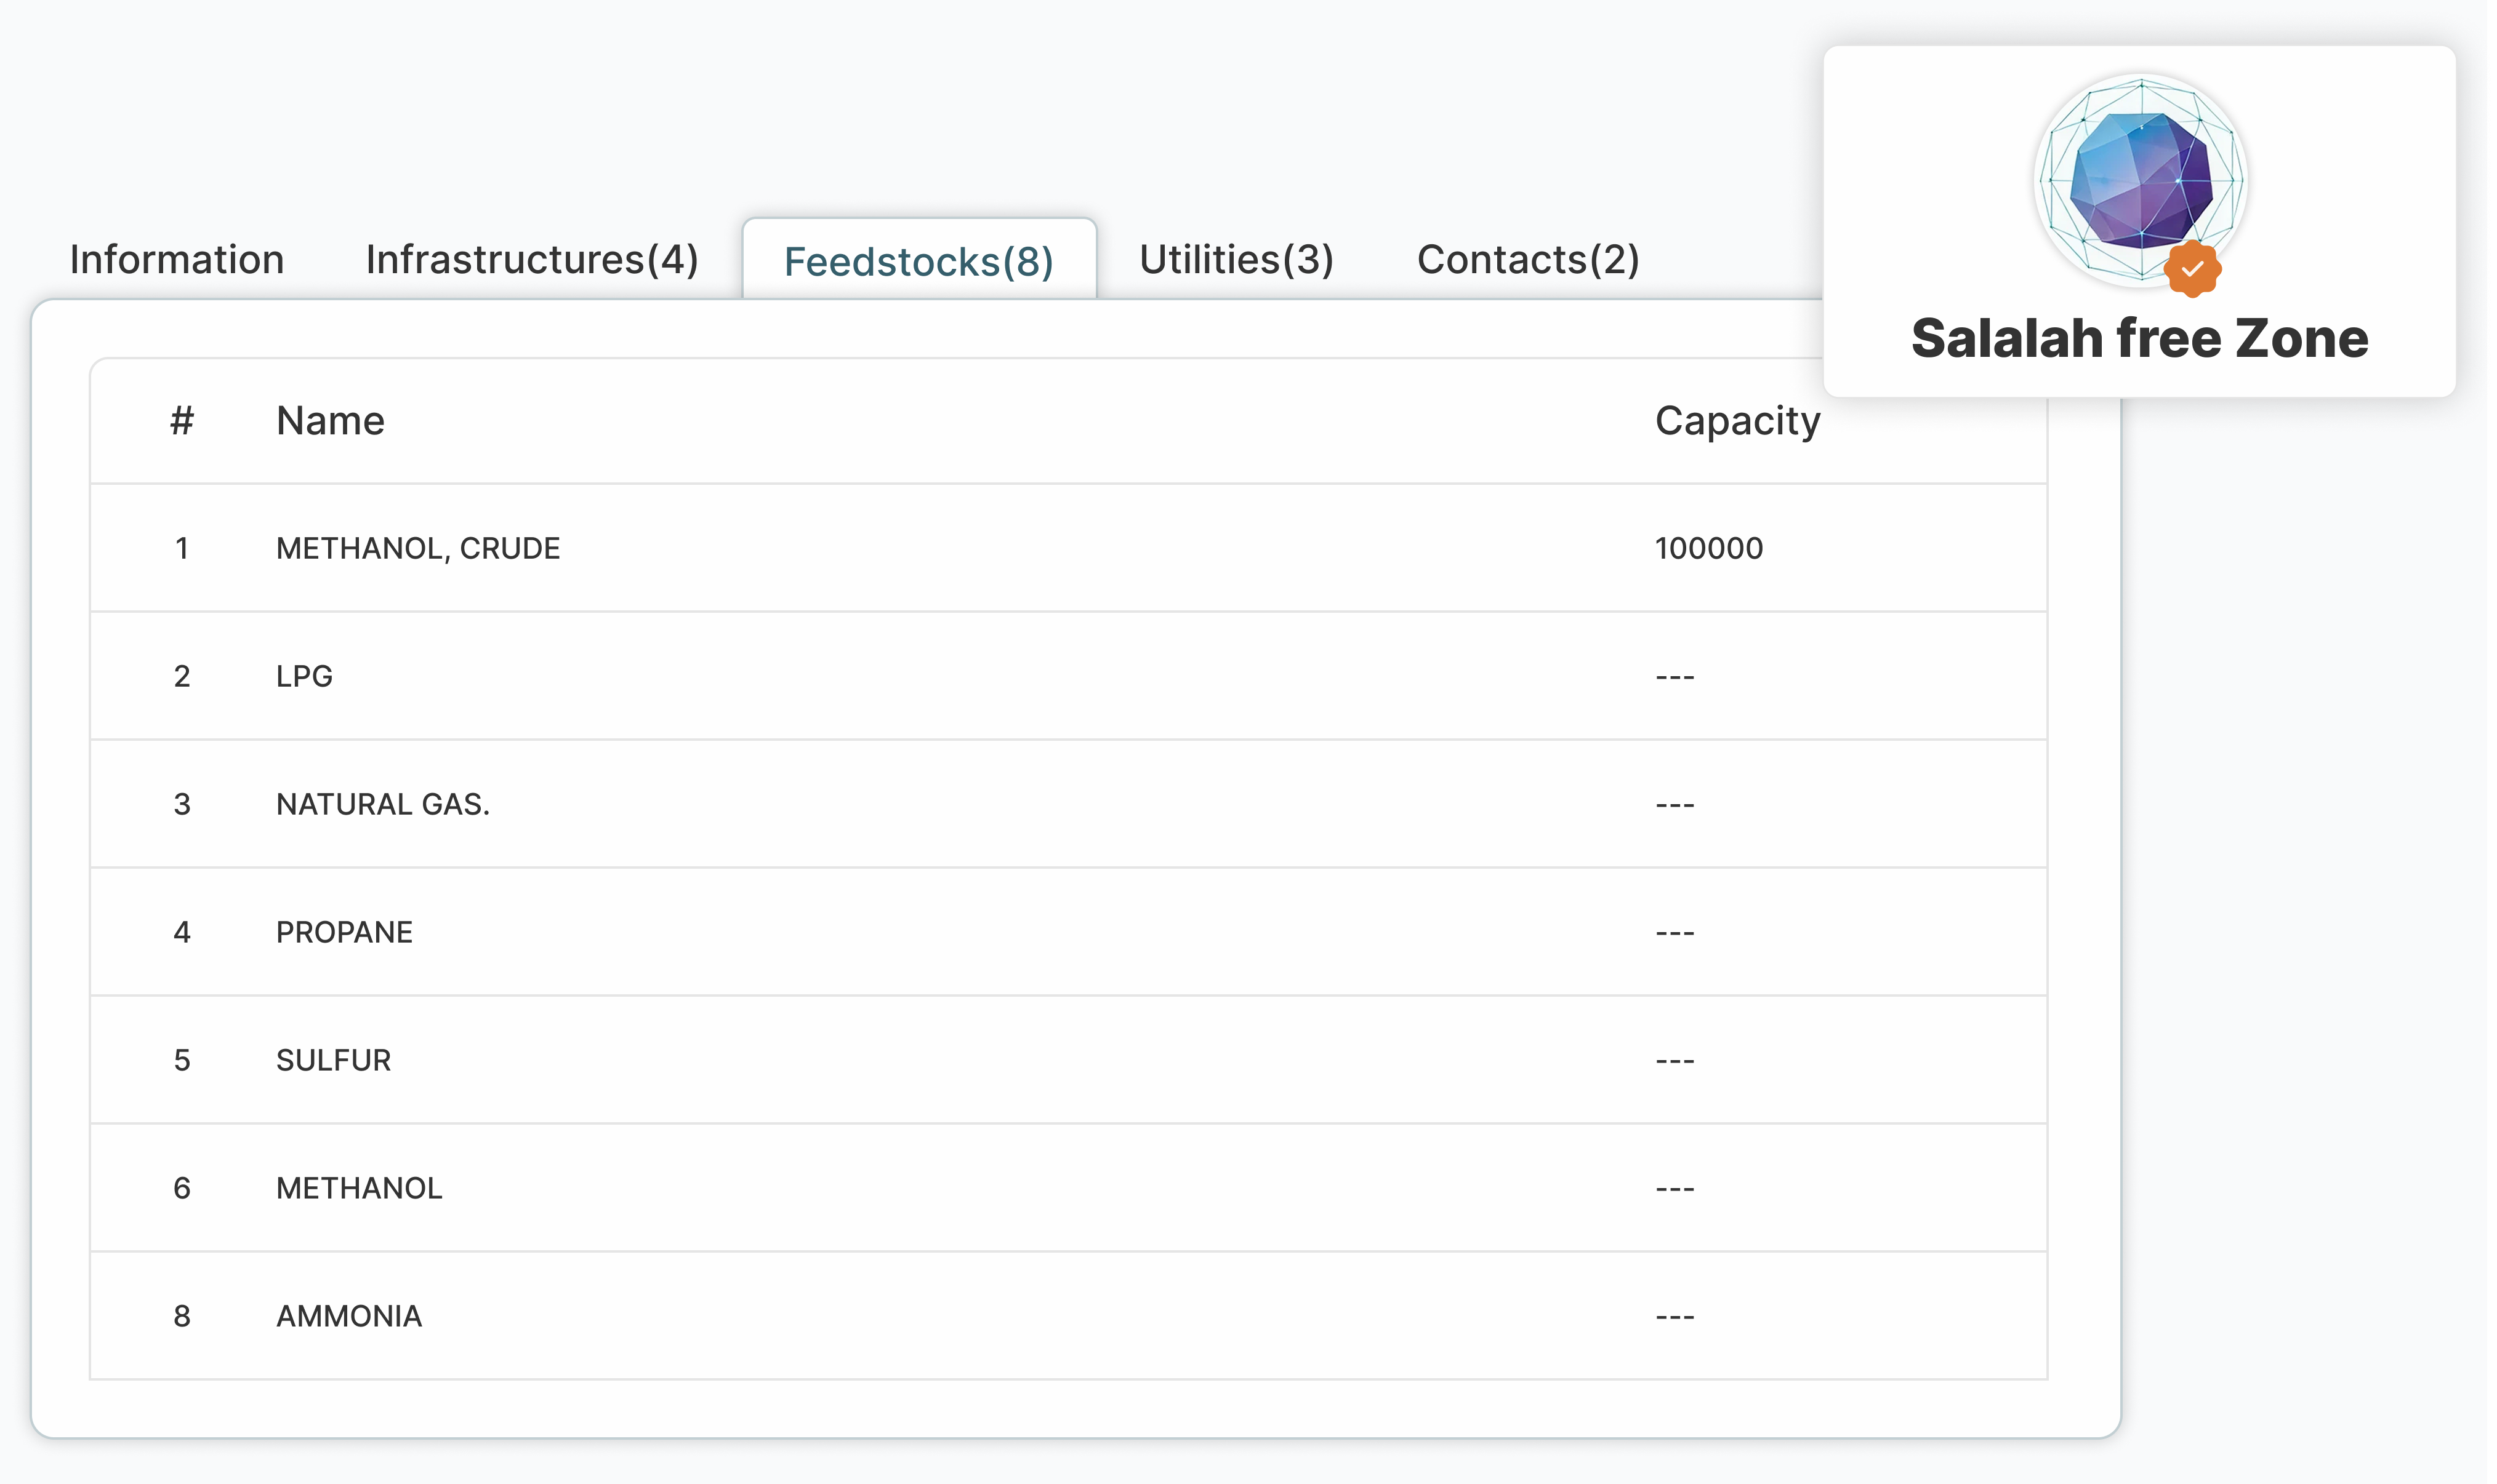Select the METHANOL, CRUDE row name
Screen dimensions: 2497x1484
tap(418, 549)
